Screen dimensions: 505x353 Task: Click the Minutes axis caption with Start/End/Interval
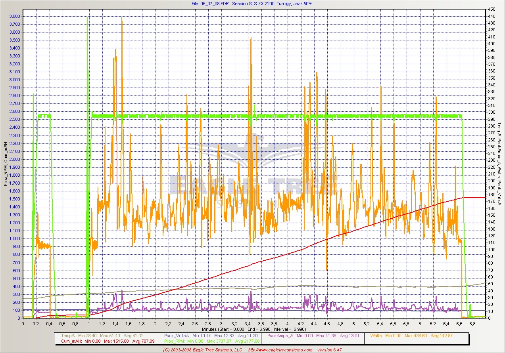point(254,329)
